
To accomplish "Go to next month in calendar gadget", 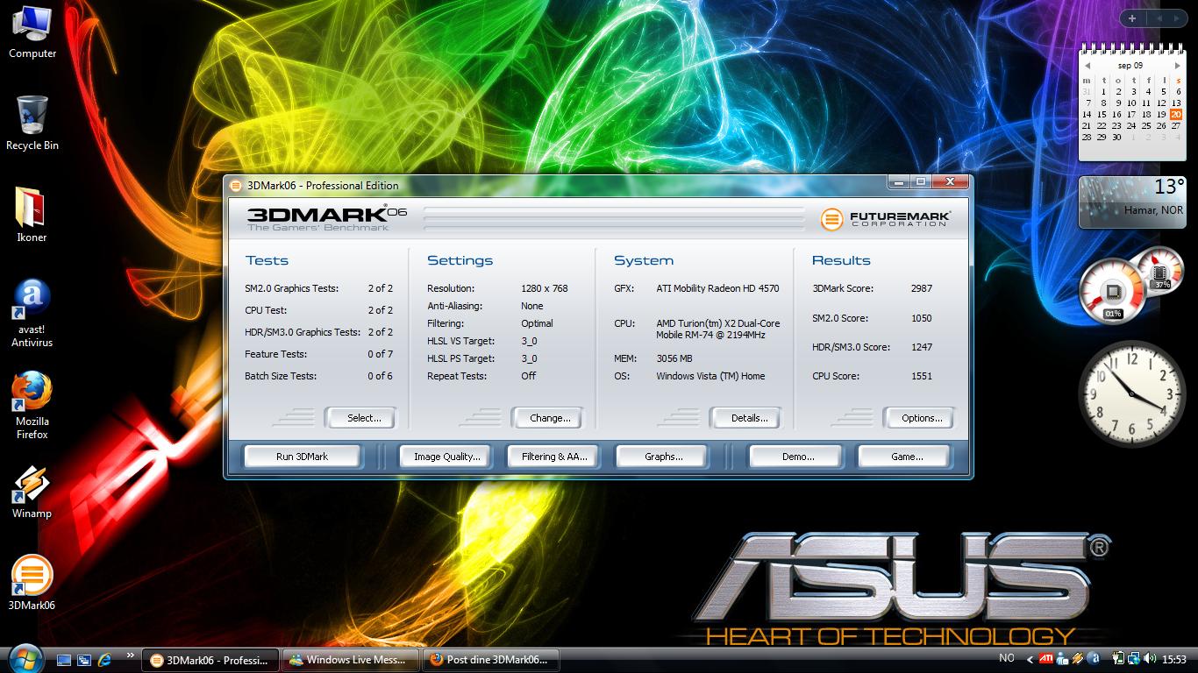I will (x=1177, y=66).
